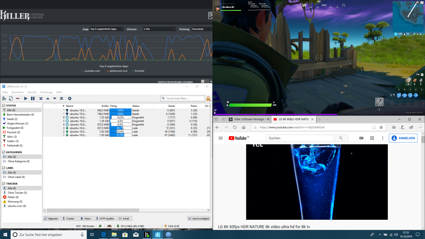
Task: Open Edge reading view icon
Action: click(x=374, y=127)
